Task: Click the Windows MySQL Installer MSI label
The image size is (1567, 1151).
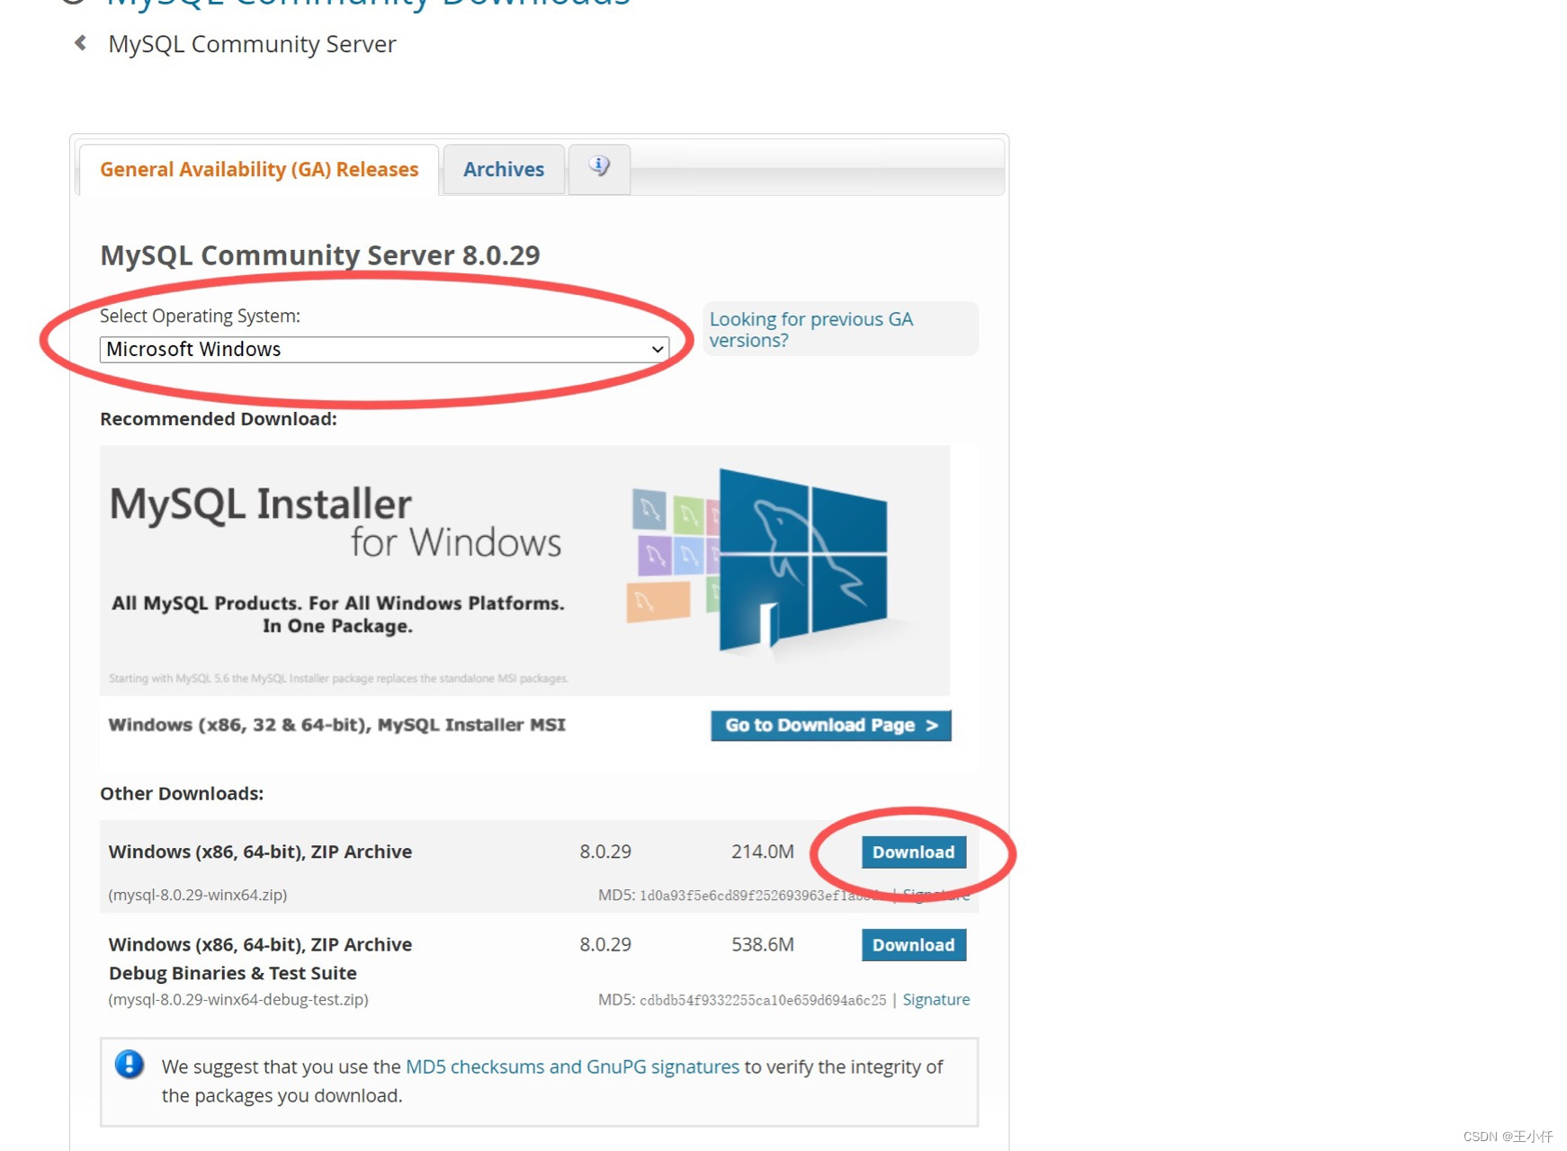Action: tap(336, 725)
